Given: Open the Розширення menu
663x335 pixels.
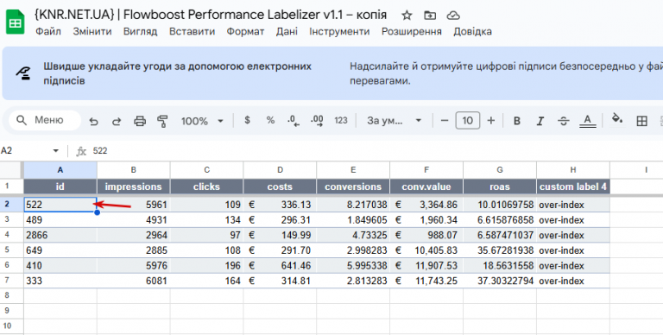Looking at the screenshot, I should (412, 32).
